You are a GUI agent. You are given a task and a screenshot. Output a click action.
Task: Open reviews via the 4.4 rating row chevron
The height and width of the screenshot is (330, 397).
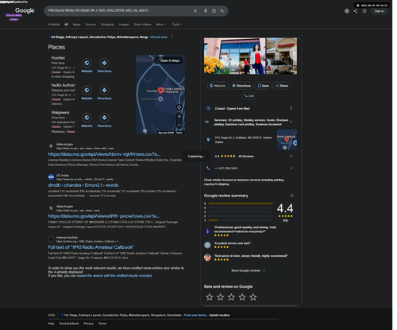pos(291,156)
